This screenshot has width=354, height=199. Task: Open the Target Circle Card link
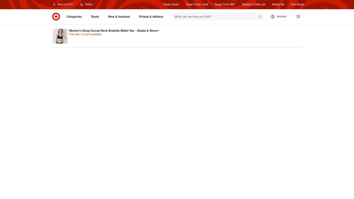[x=197, y=4]
